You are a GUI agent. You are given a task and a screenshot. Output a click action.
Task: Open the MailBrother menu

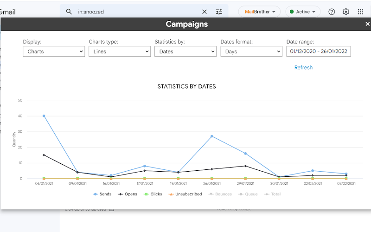tap(259, 12)
